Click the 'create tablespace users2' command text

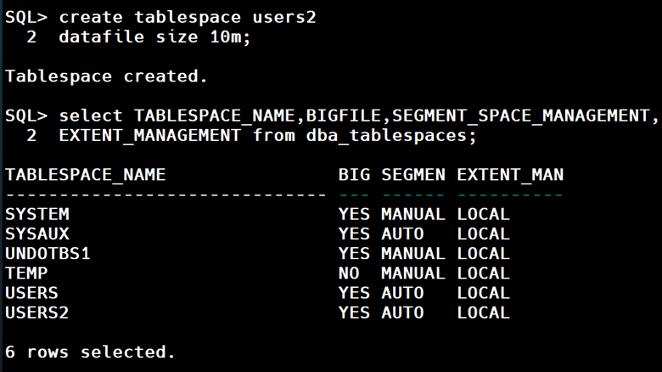(x=187, y=16)
